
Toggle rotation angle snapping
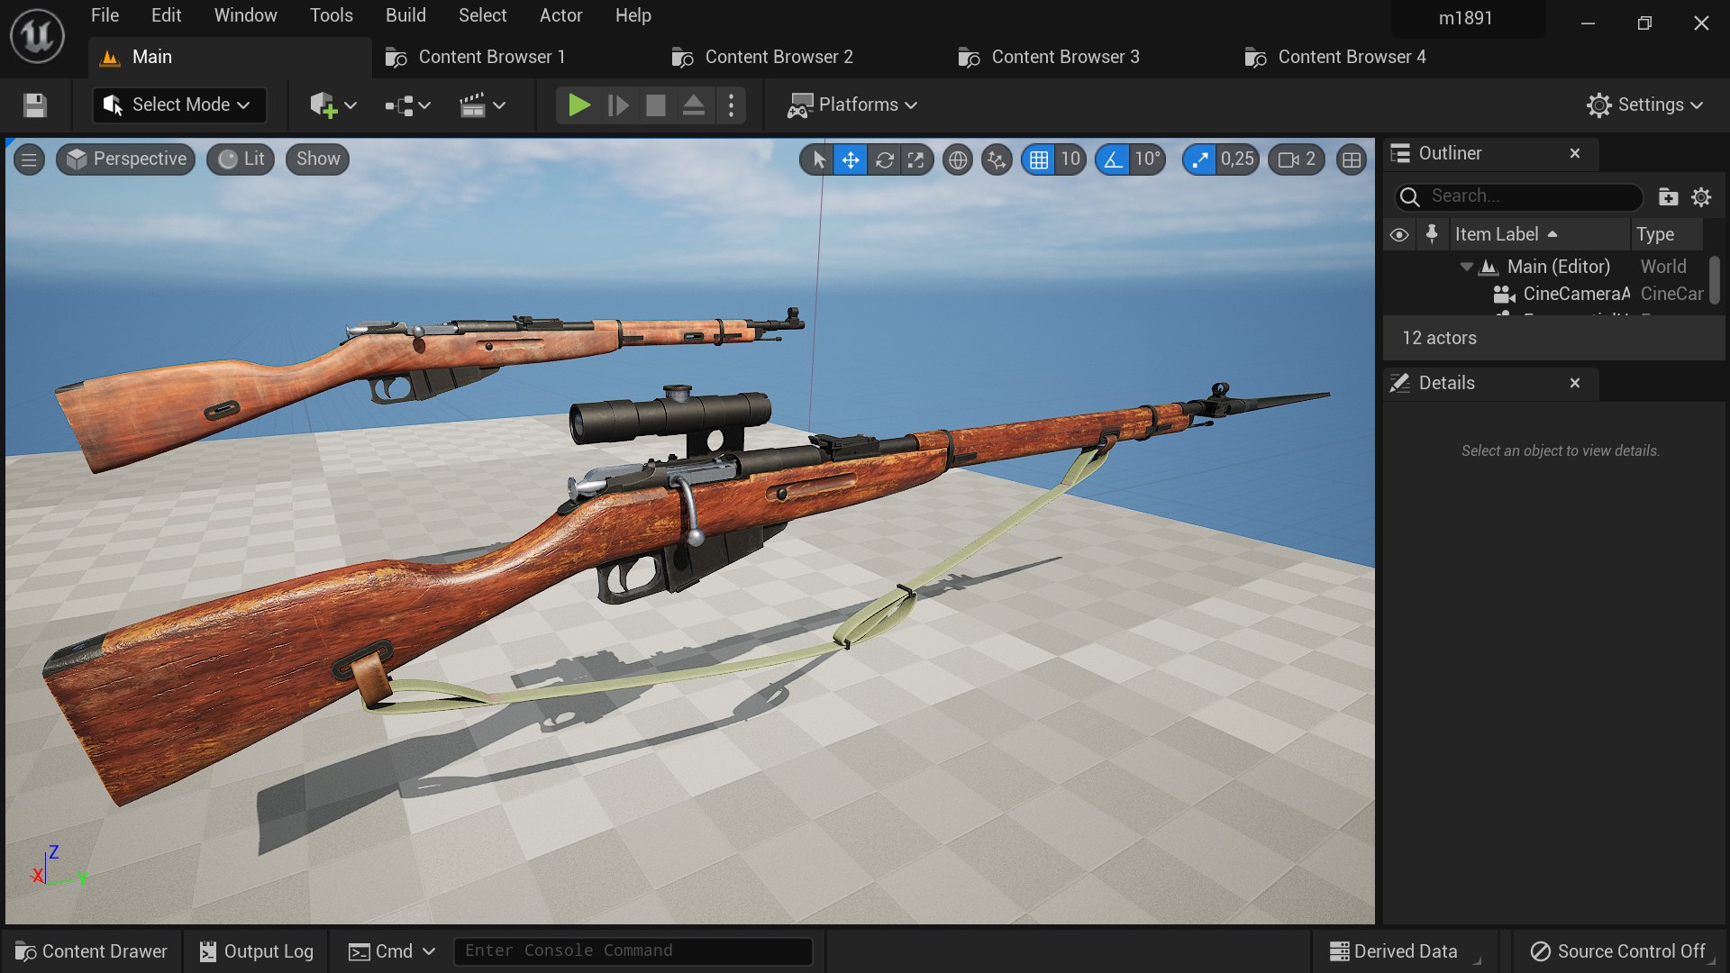(1114, 159)
